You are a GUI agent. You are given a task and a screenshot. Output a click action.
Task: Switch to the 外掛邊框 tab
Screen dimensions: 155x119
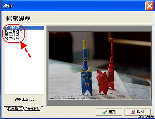[32, 108]
